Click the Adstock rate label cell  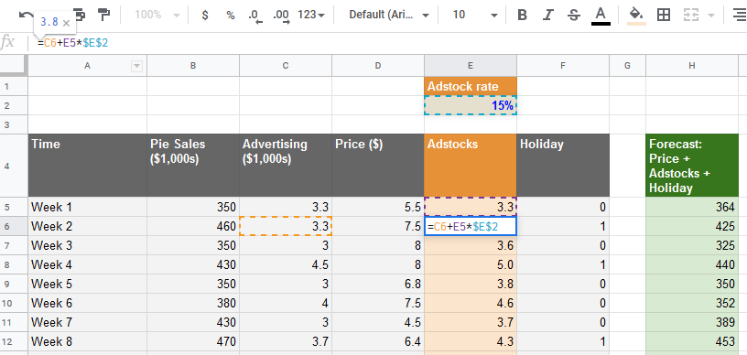[471, 87]
